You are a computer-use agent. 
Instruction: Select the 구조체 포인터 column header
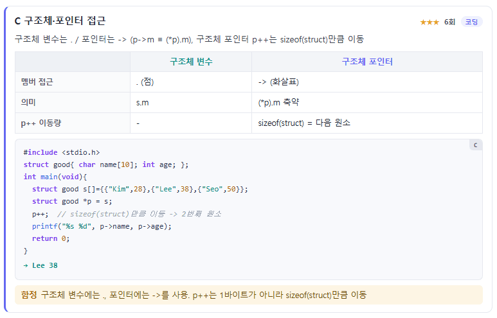[367, 62]
